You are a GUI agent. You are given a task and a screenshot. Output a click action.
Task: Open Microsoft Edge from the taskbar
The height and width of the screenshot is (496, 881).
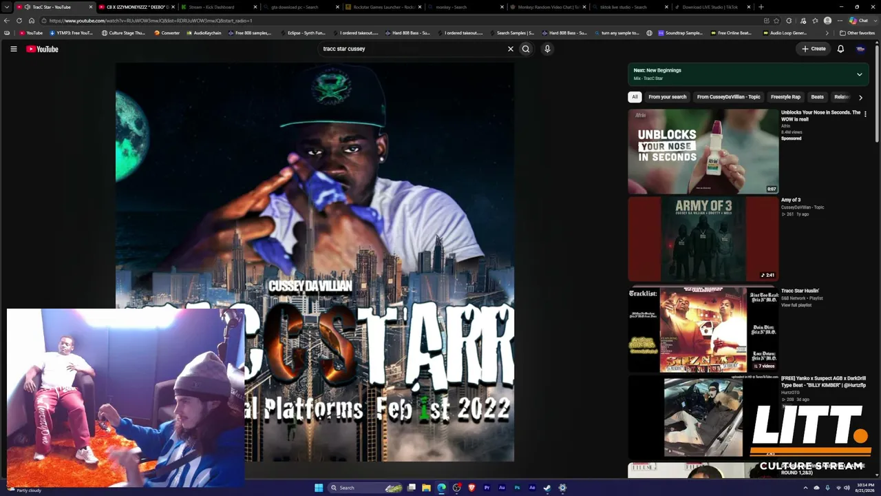coord(441,488)
